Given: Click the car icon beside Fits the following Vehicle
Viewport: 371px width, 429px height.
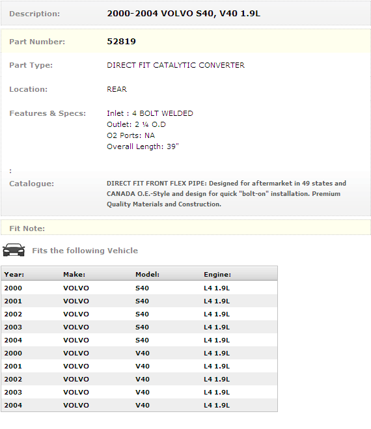Looking at the screenshot, I should coord(14,250).
